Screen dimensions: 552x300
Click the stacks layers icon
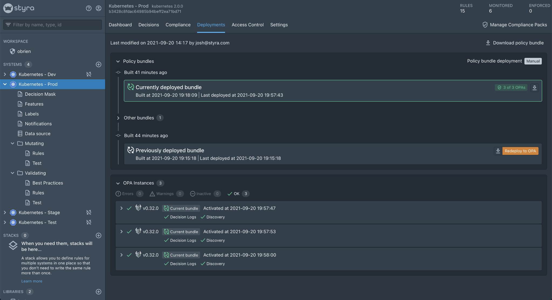13,246
